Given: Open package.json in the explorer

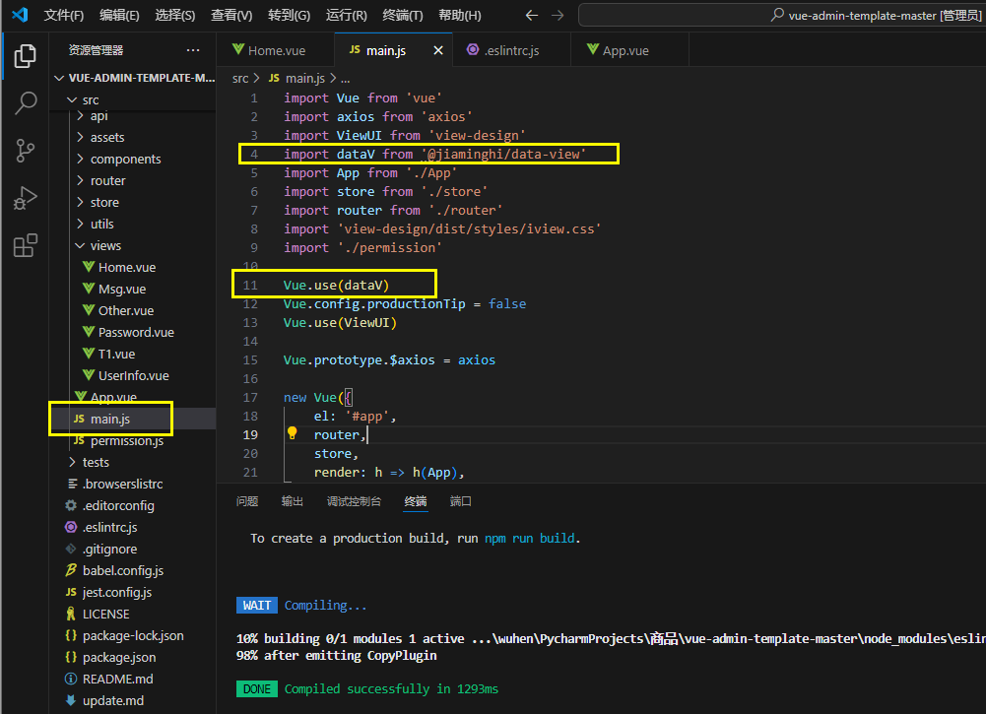Looking at the screenshot, I should coord(118,657).
